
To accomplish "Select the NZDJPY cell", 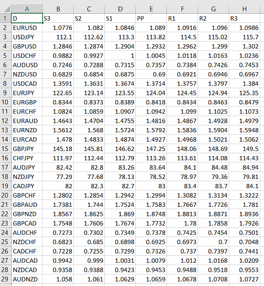I will pos(27,177).
